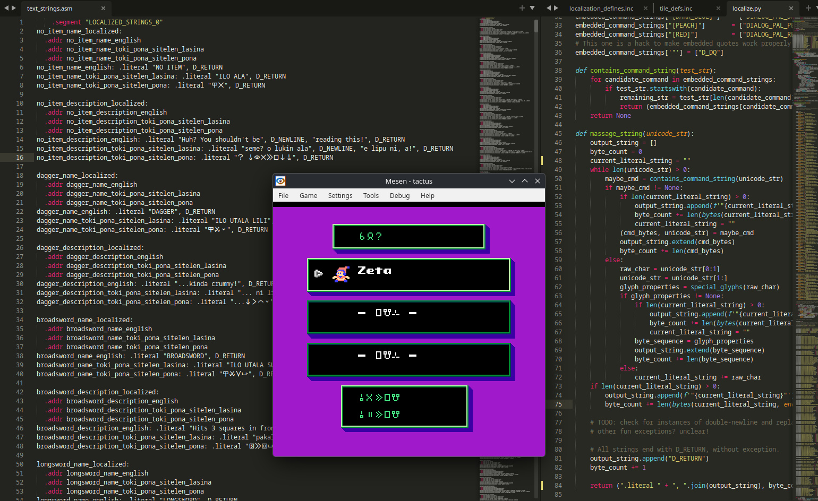Click the left editor's vertical scrollbar
Screen dimensions: 818x501
click(536, 27)
